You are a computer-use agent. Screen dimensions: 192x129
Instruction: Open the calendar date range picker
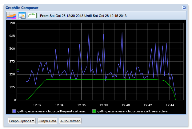[x=22, y=15]
